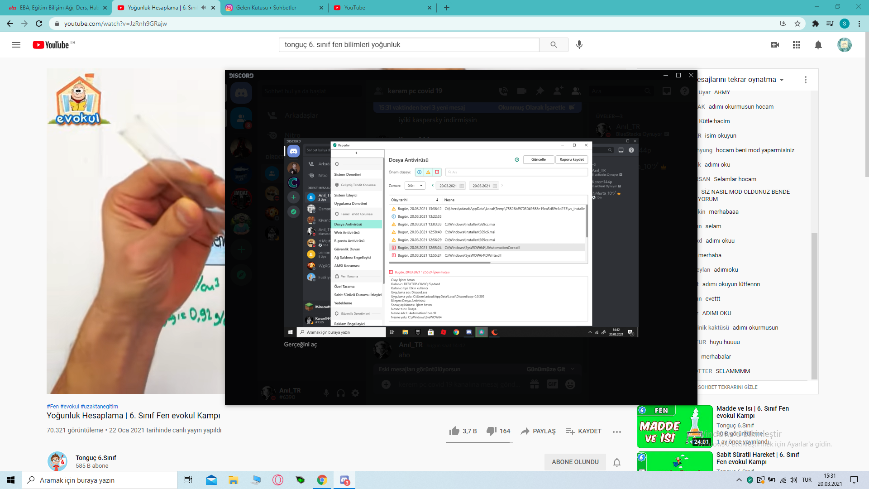Viewport: 869px width, 489px height.
Task: Open the #uzaktanegitim hashtag link
Action: tap(99, 407)
